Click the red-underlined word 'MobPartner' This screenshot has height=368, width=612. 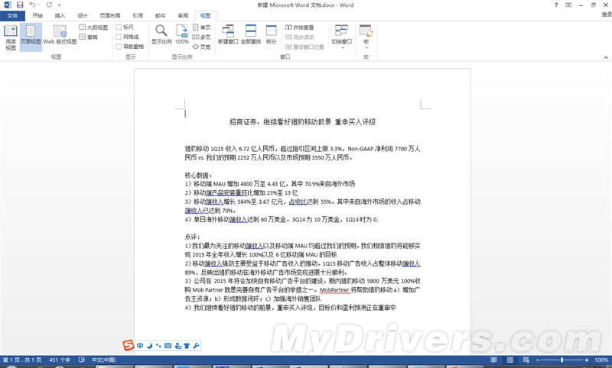point(334,289)
